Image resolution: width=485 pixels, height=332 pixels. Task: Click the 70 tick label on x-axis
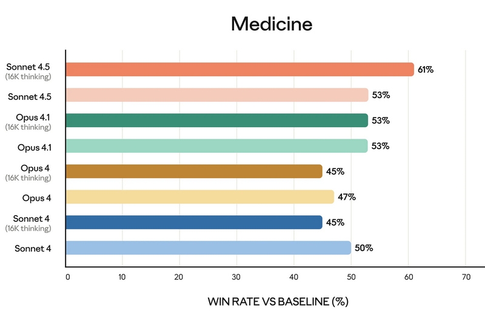(x=465, y=277)
